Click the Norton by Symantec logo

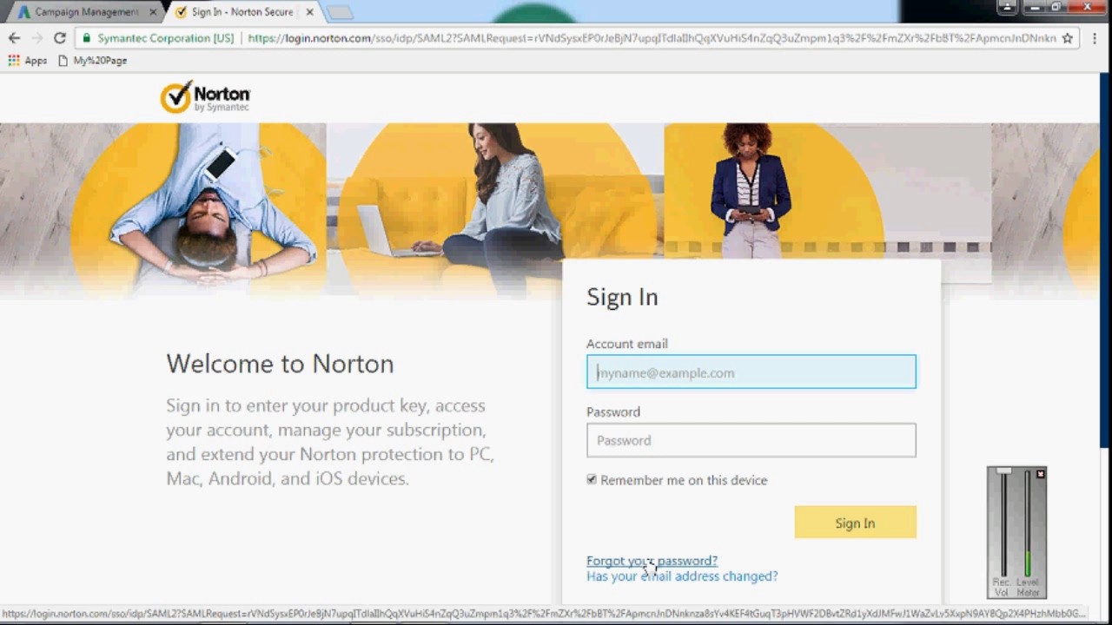pyautogui.click(x=205, y=96)
